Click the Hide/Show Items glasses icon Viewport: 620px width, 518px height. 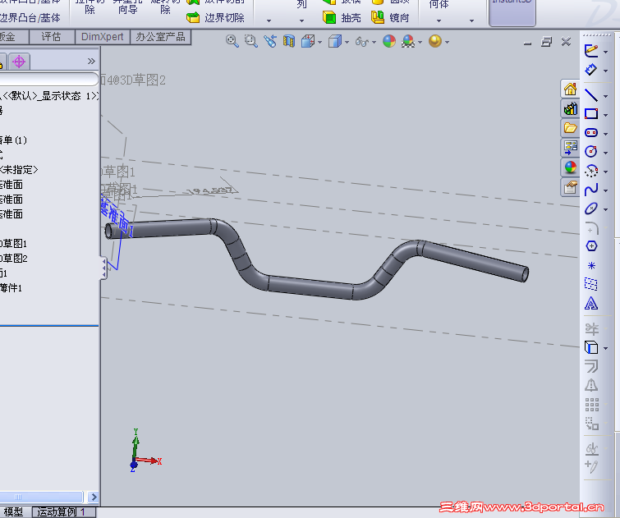tap(362, 42)
